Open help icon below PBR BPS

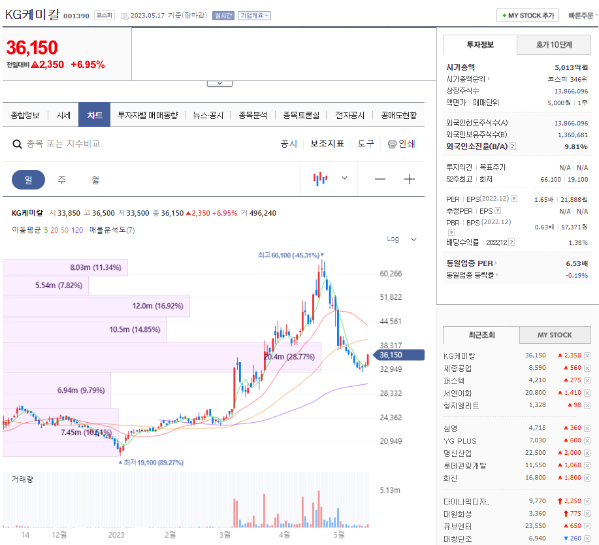point(451,233)
